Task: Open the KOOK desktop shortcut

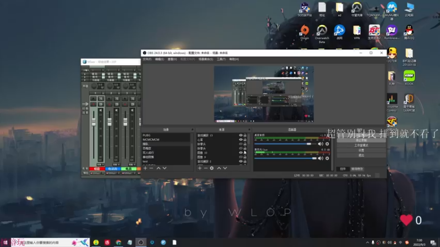Action: point(409,78)
